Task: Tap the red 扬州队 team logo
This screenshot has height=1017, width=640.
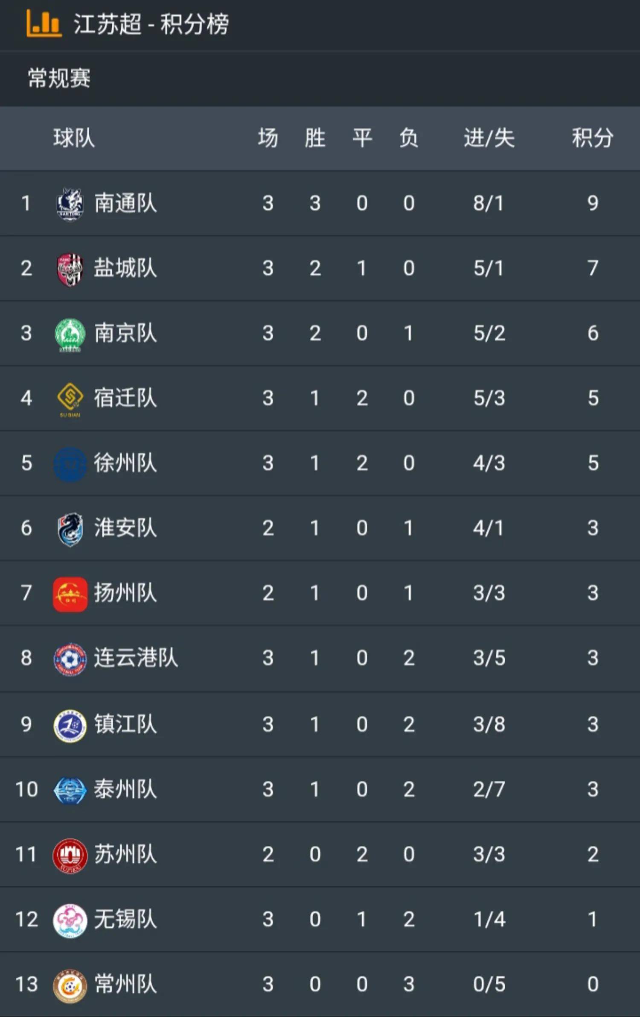Action: pyautogui.click(x=70, y=594)
